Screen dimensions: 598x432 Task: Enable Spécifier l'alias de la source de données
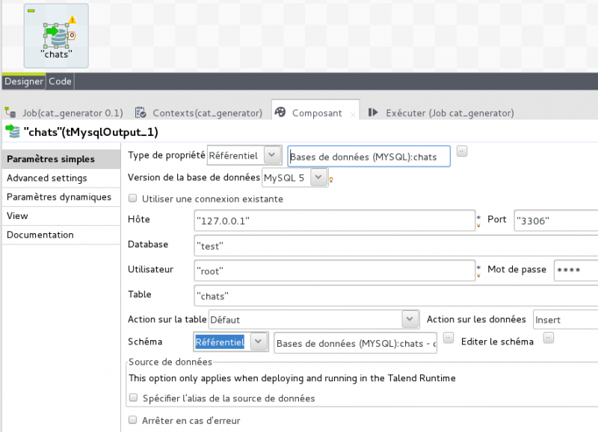tap(133, 398)
